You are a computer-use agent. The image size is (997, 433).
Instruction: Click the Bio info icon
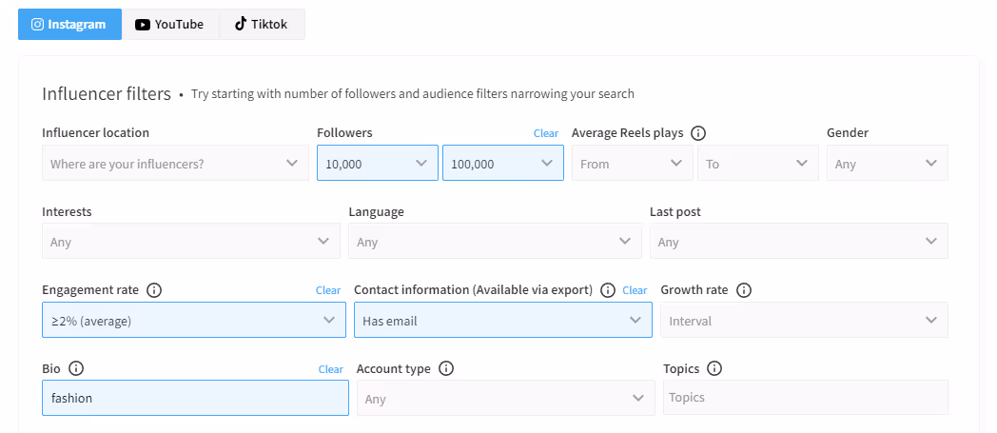point(77,369)
